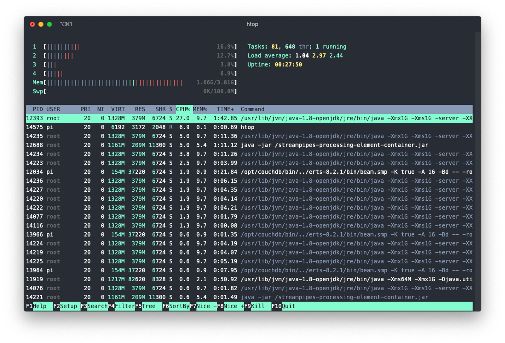Click the F1 Help function key
Screen dimensions: 505x343
[x=39, y=306]
